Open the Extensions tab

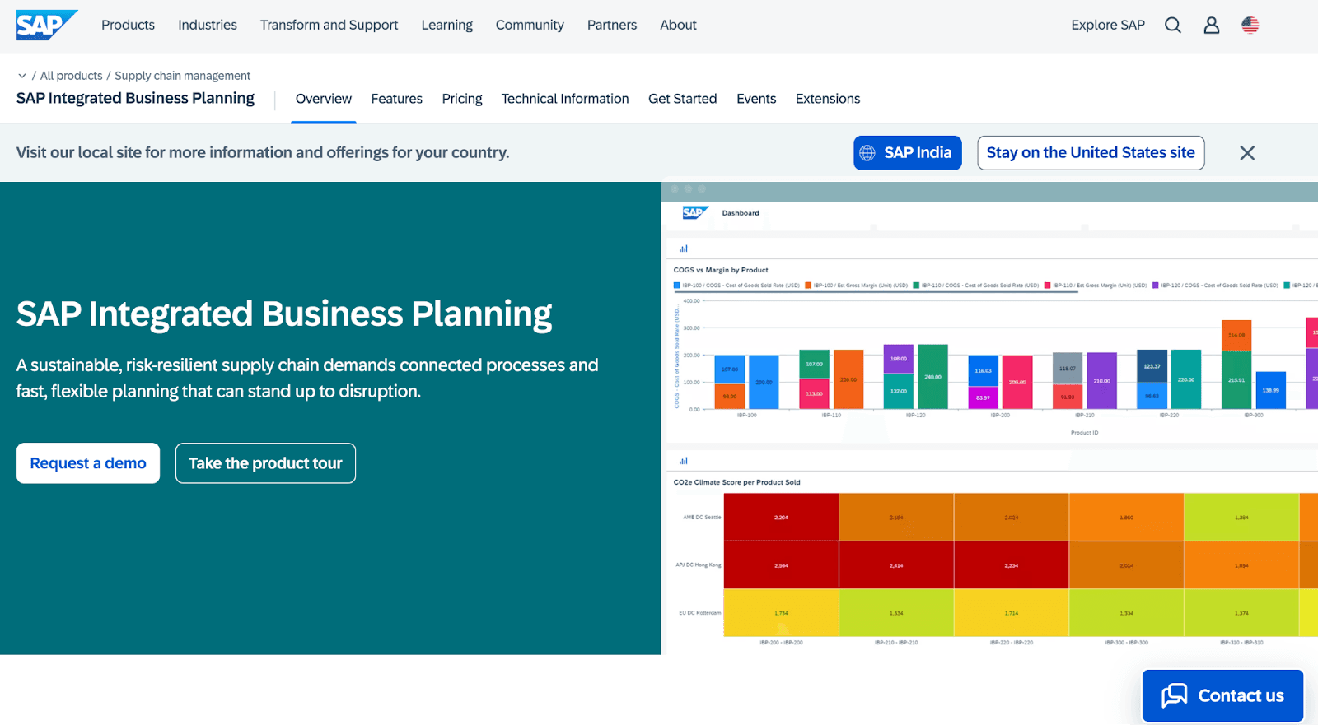coord(828,99)
